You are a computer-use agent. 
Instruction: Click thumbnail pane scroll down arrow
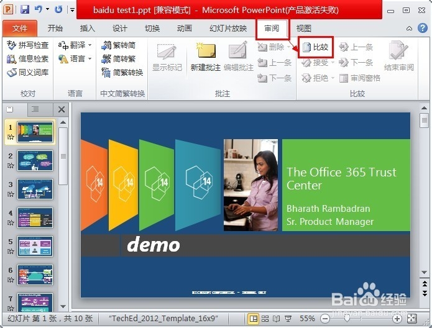tap(63, 306)
